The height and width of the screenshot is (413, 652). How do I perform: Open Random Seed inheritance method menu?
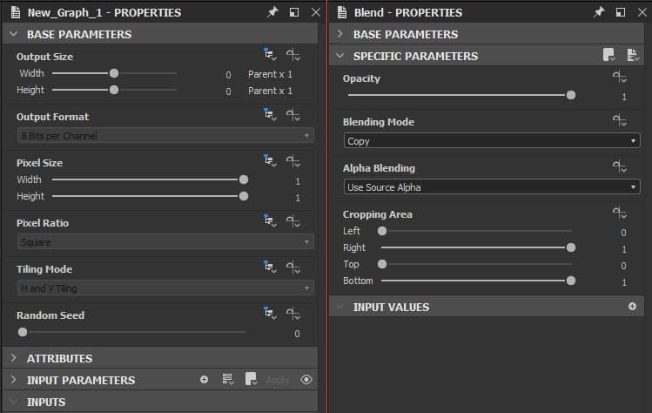(x=270, y=313)
